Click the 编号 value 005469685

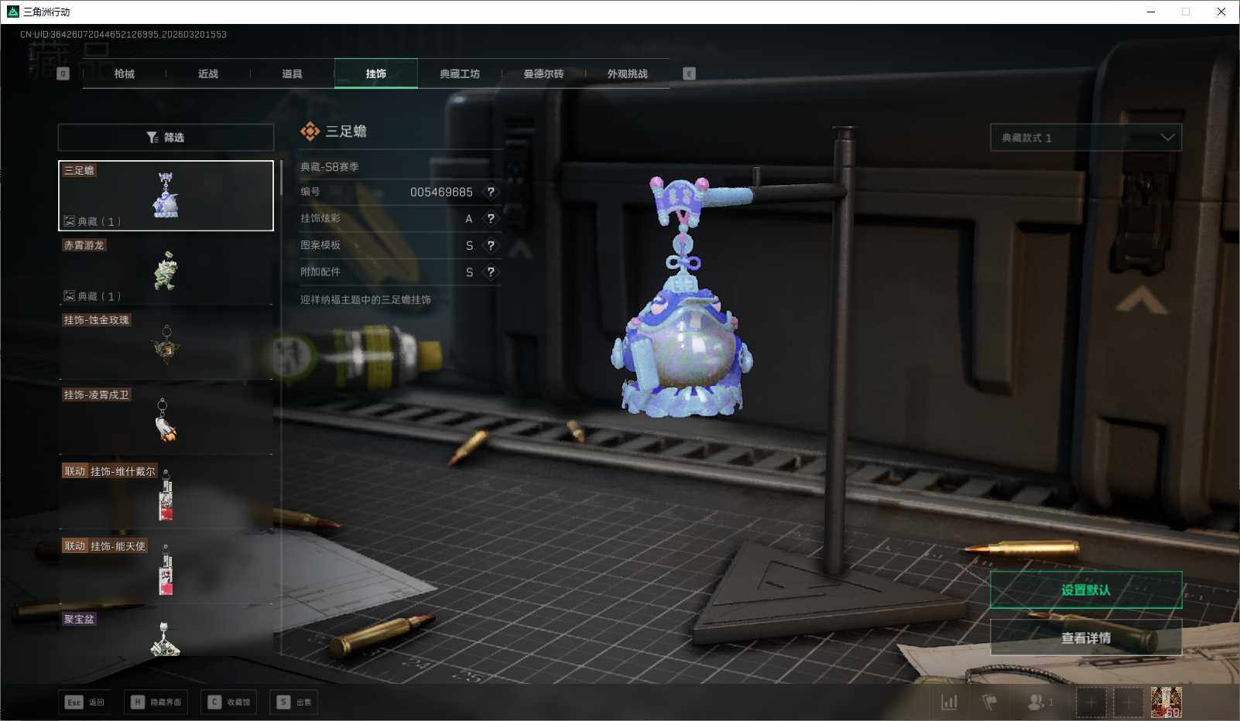pos(441,192)
